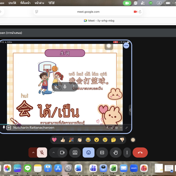Pick emoji skin tone swatch

(x=133, y=140)
